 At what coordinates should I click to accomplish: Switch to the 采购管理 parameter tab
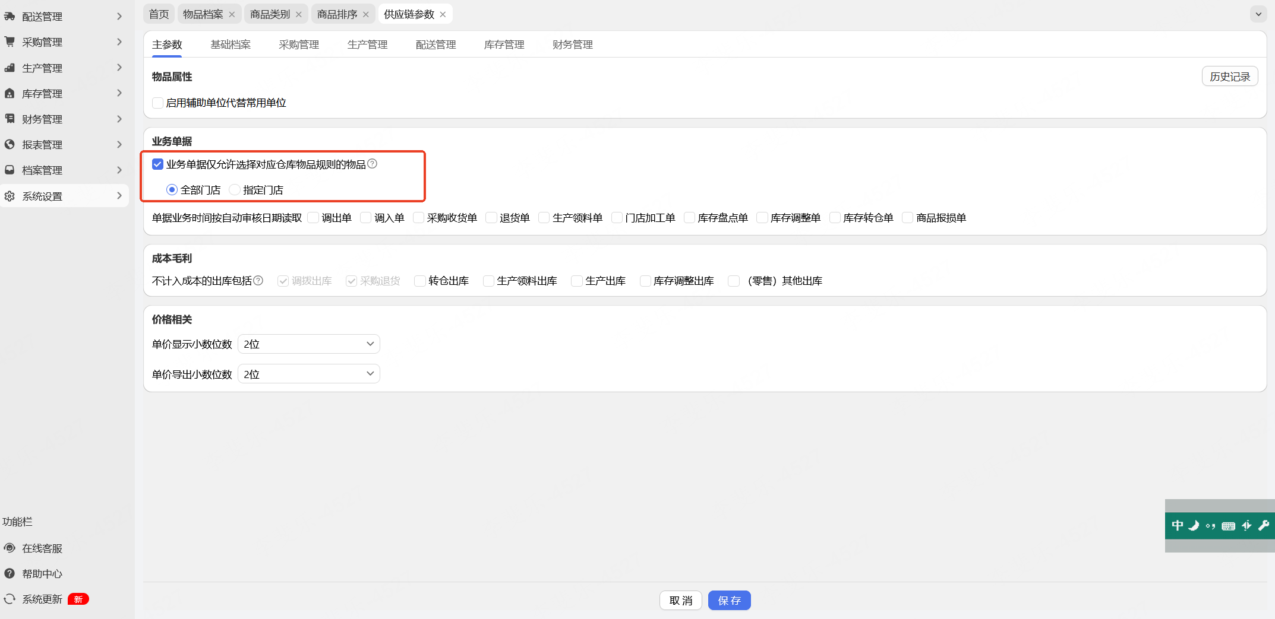coord(299,45)
